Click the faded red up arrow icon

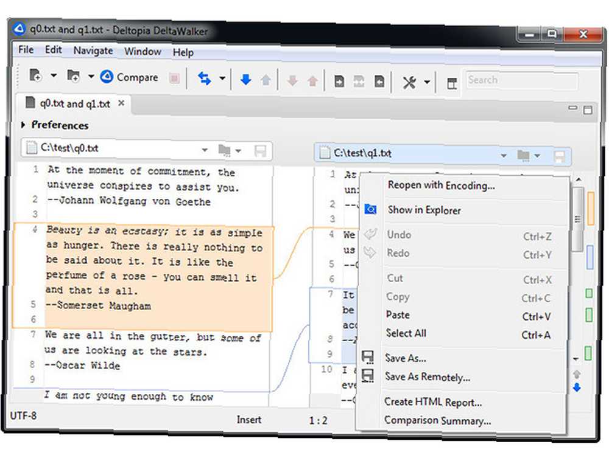tap(312, 81)
